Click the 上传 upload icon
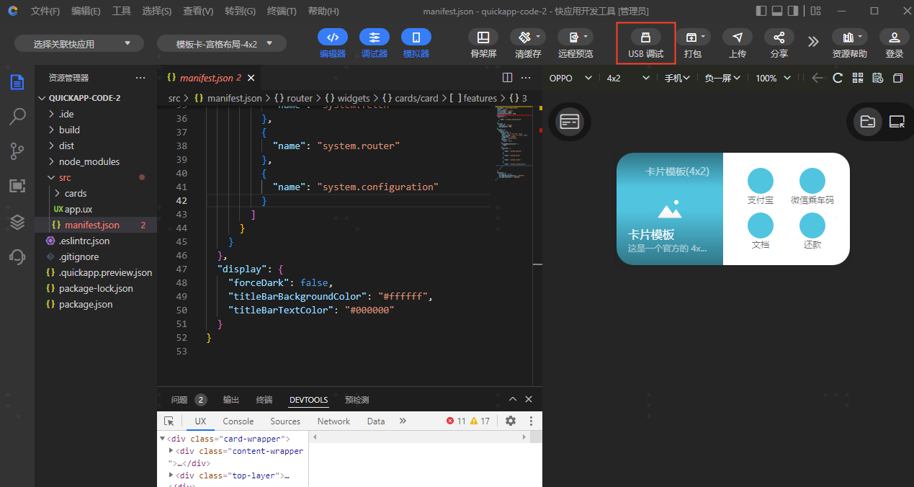Screen dimensions: 914x487 click(x=737, y=37)
